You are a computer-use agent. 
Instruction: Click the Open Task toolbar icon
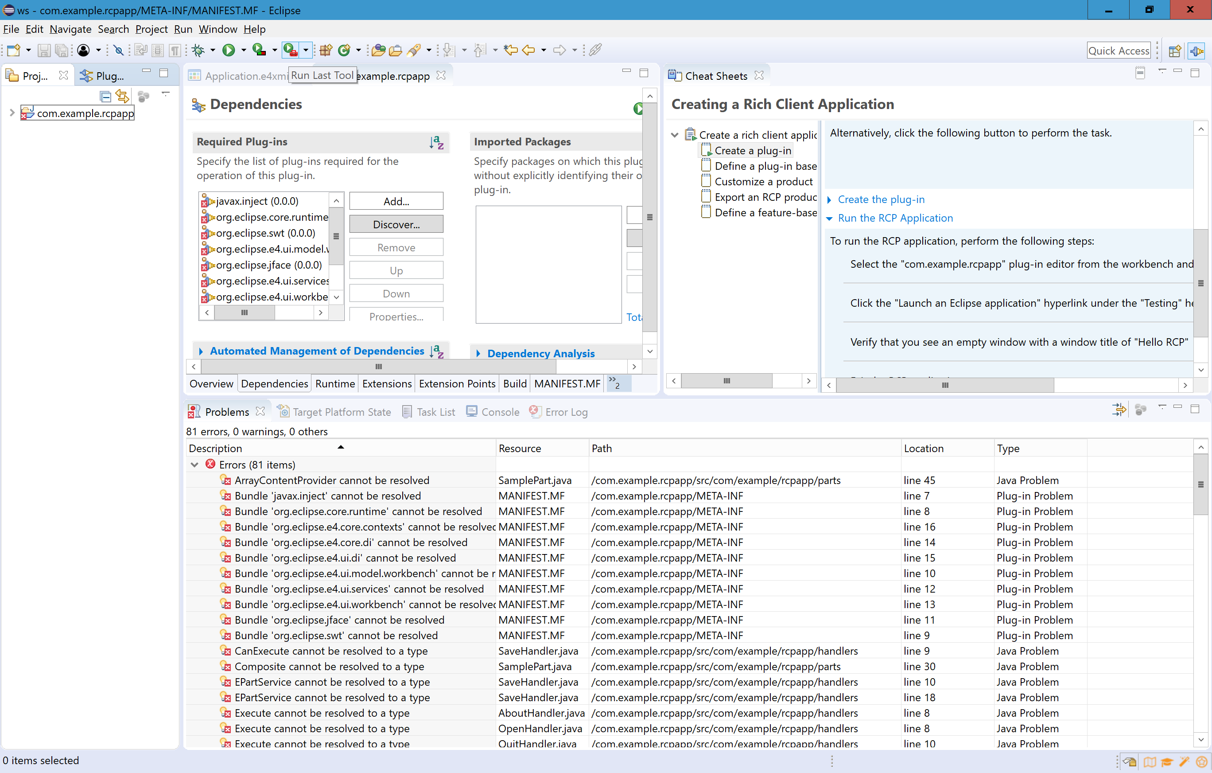[396, 50]
